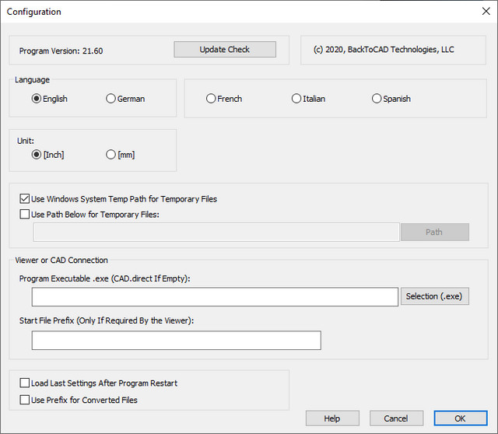
Task: Open the Selection (.exe) file picker
Action: (435, 296)
